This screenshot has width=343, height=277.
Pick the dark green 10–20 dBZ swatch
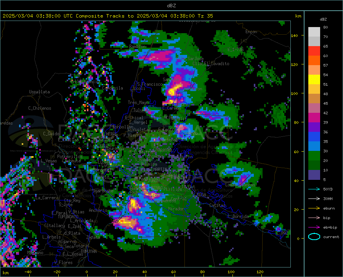[314, 165]
